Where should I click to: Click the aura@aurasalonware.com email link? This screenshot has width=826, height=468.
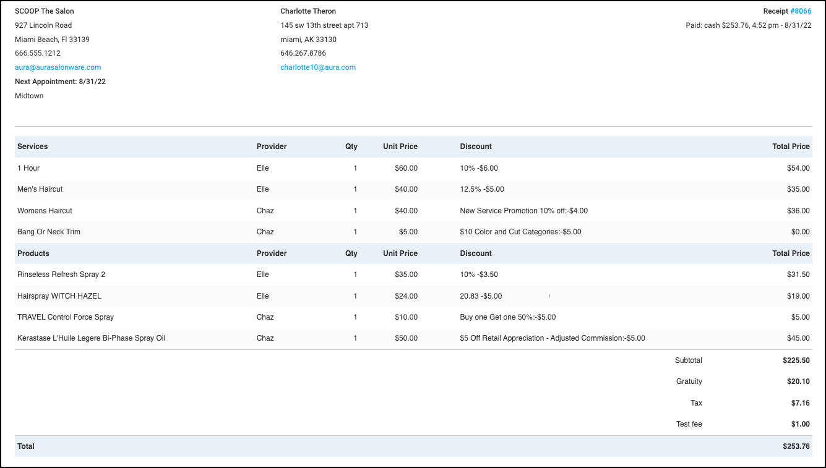pyautogui.click(x=58, y=67)
